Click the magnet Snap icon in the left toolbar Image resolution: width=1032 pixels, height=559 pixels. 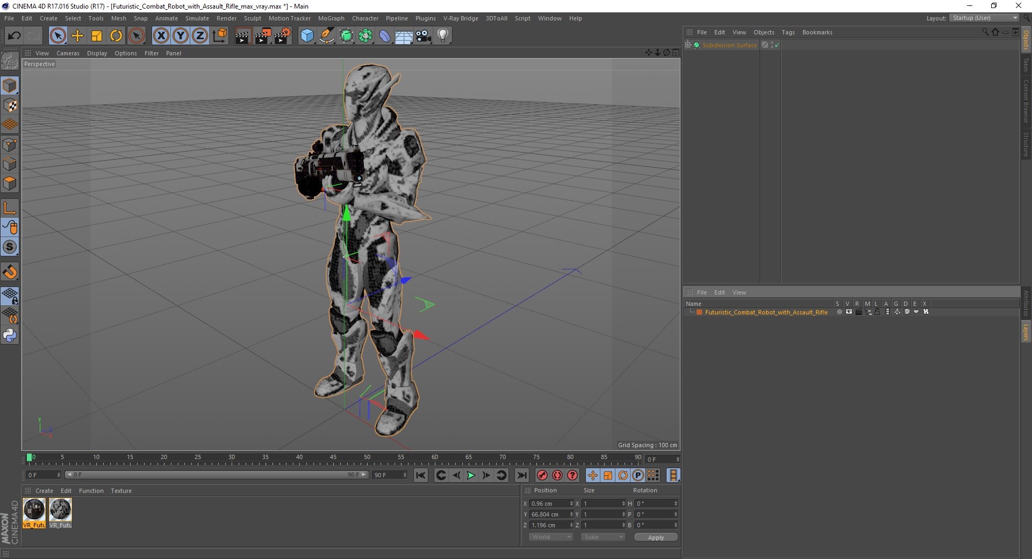click(10, 272)
